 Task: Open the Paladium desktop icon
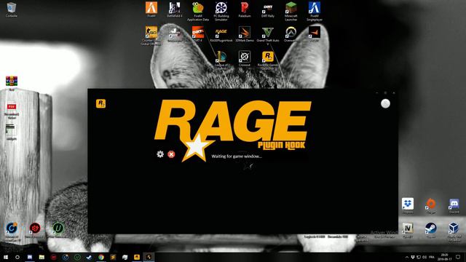coord(245,9)
